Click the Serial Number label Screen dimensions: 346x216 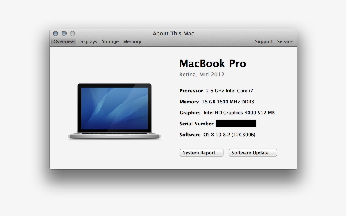196,124
